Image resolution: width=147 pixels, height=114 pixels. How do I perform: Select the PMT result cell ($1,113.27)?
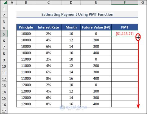click(125, 34)
